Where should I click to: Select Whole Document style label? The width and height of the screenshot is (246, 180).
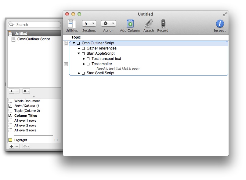(27, 101)
